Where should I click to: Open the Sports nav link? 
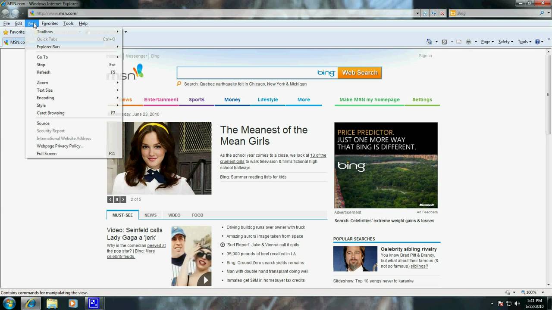pos(197,99)
